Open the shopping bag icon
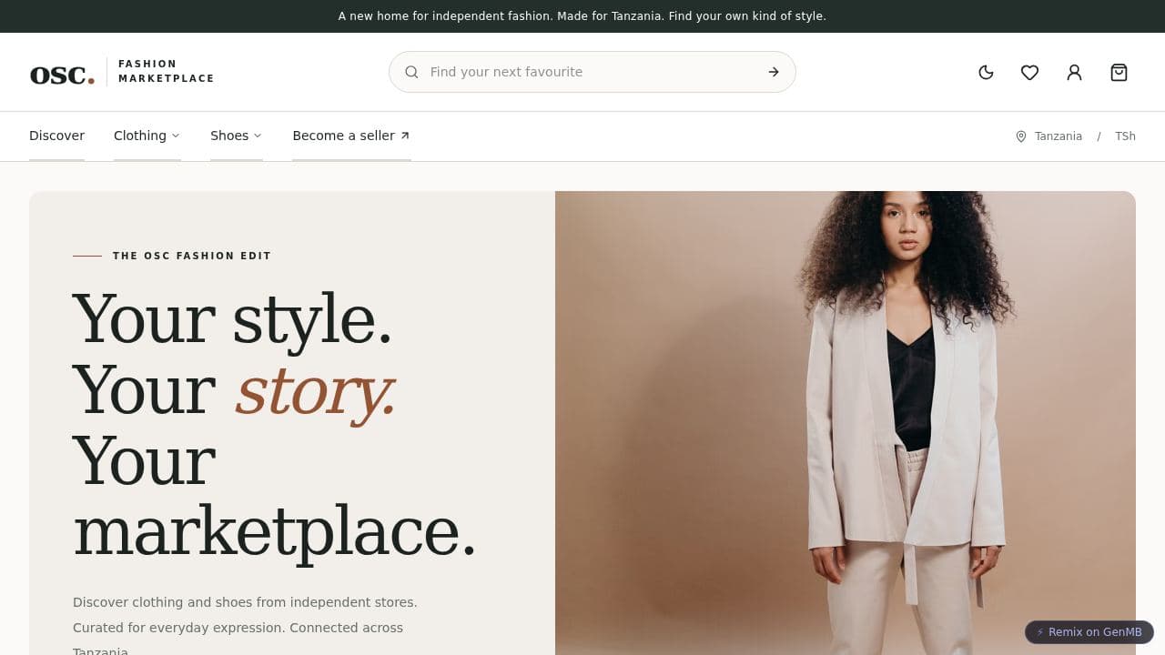This screenshot has width=1165, height=655. (x=1119, y=72)
